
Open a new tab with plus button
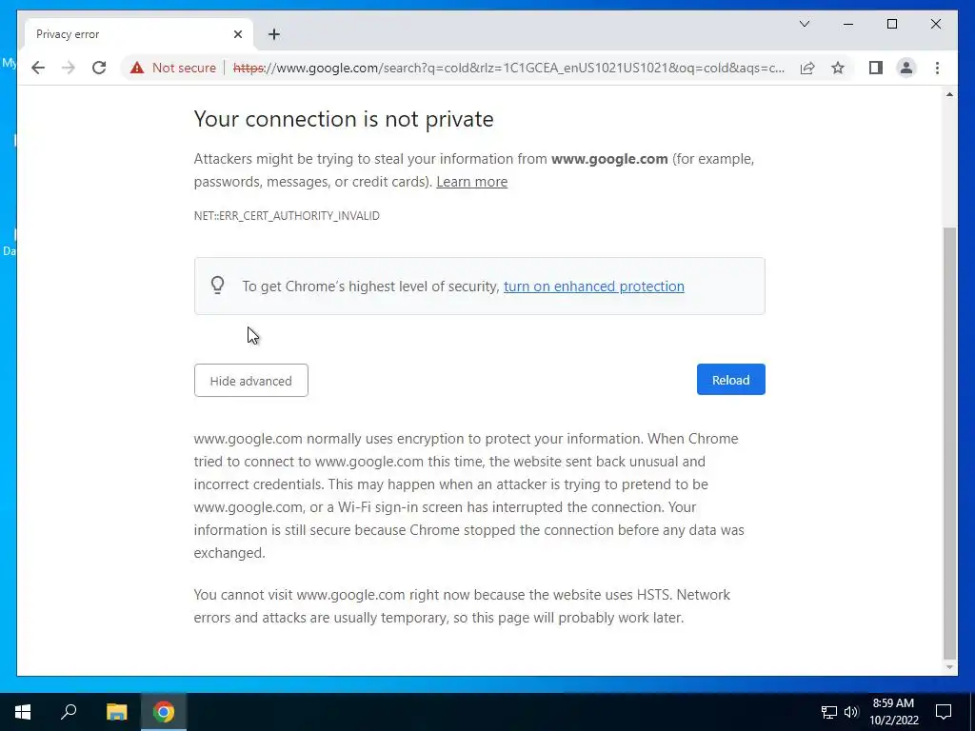click(x=274, y=34)
